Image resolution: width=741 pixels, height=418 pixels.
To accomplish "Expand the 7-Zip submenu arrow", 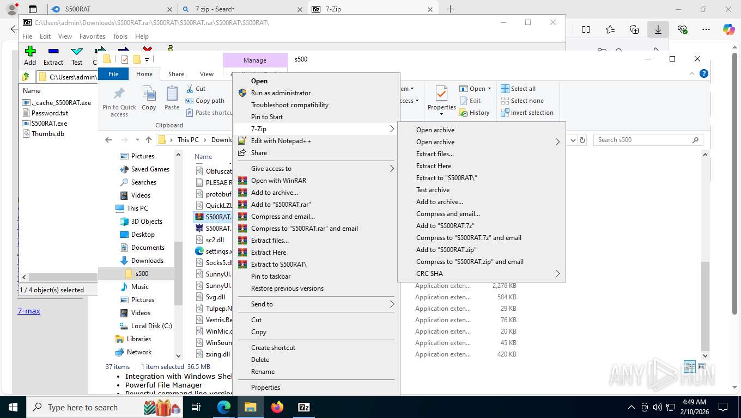I will point(392,129).
